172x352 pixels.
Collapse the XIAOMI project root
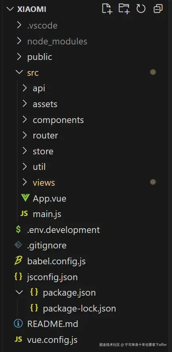click(10, 9)
